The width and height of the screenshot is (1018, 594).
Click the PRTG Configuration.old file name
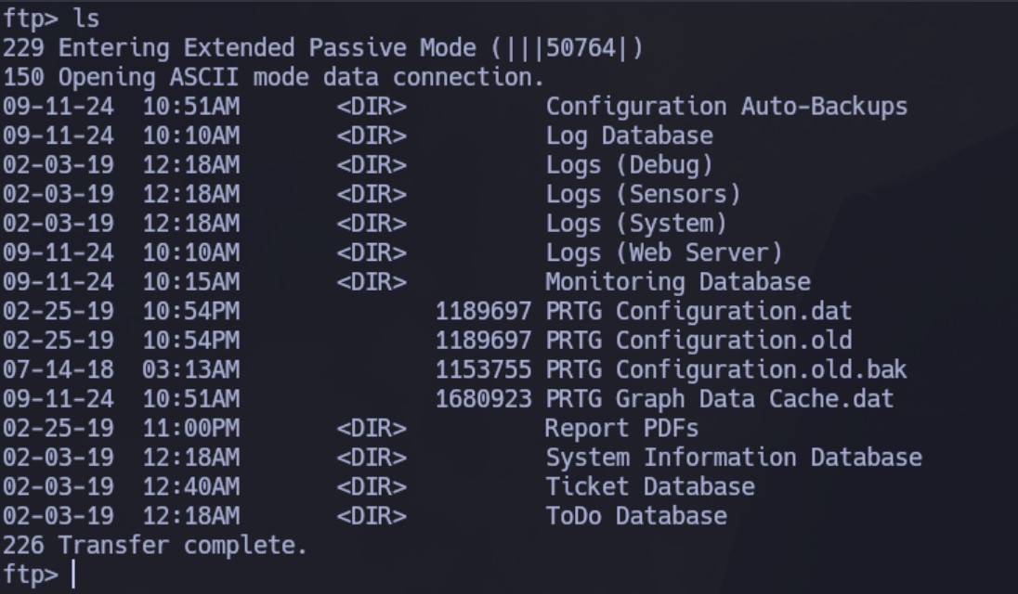[698, 341]
